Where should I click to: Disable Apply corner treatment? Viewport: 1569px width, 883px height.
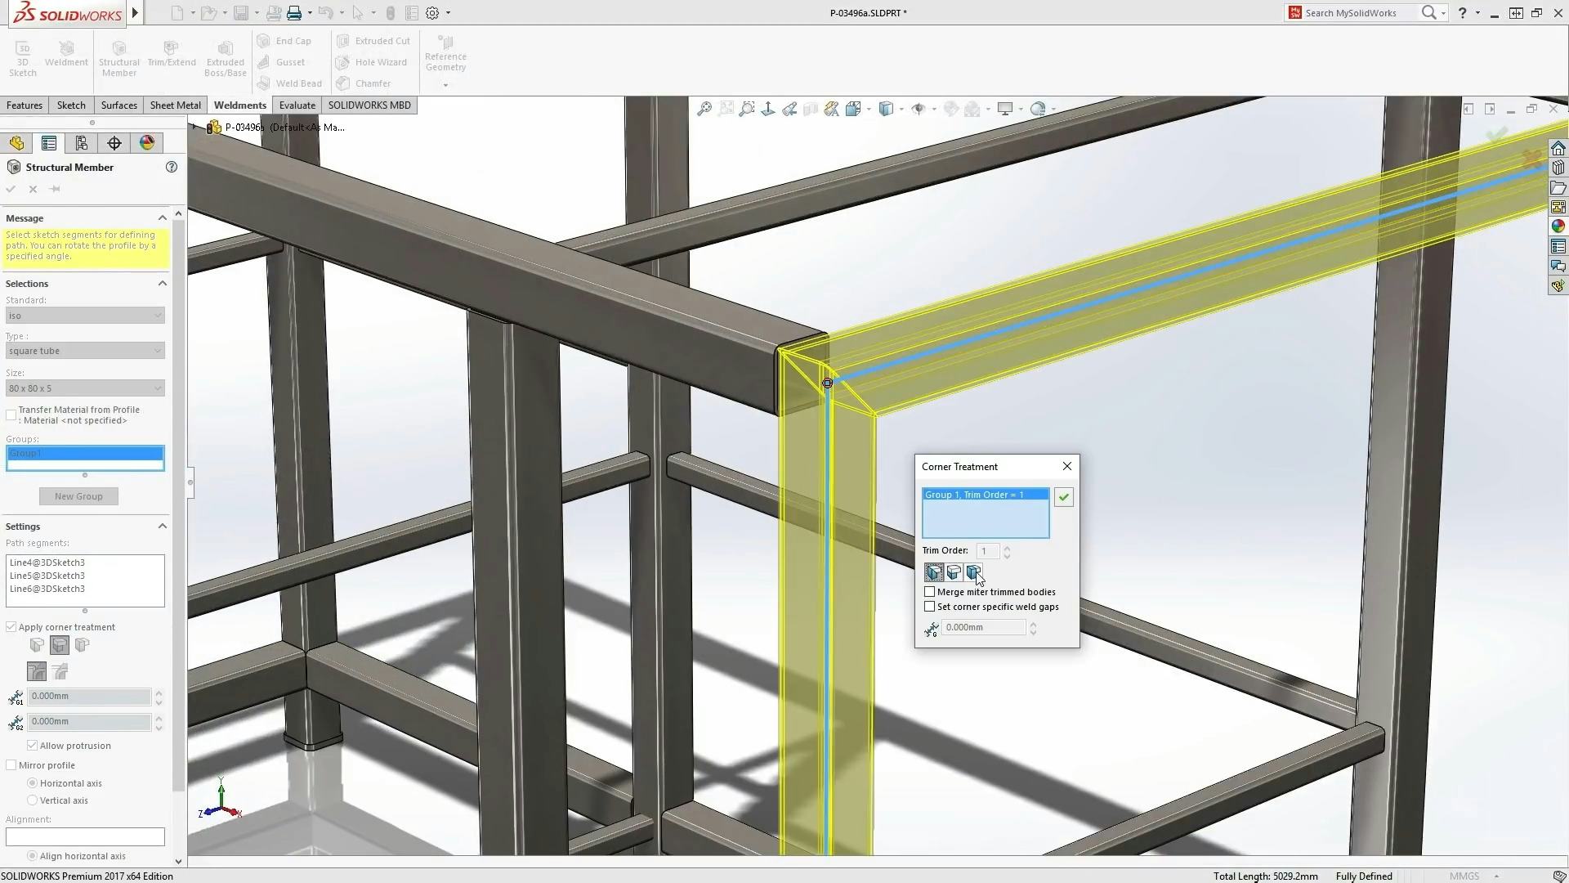[x=11, y=626]
